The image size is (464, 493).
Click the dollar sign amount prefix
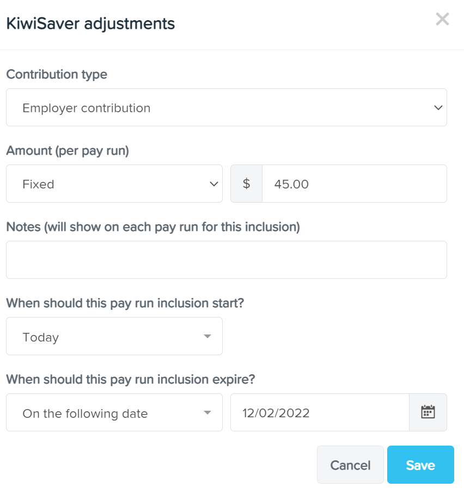point(247,184)
